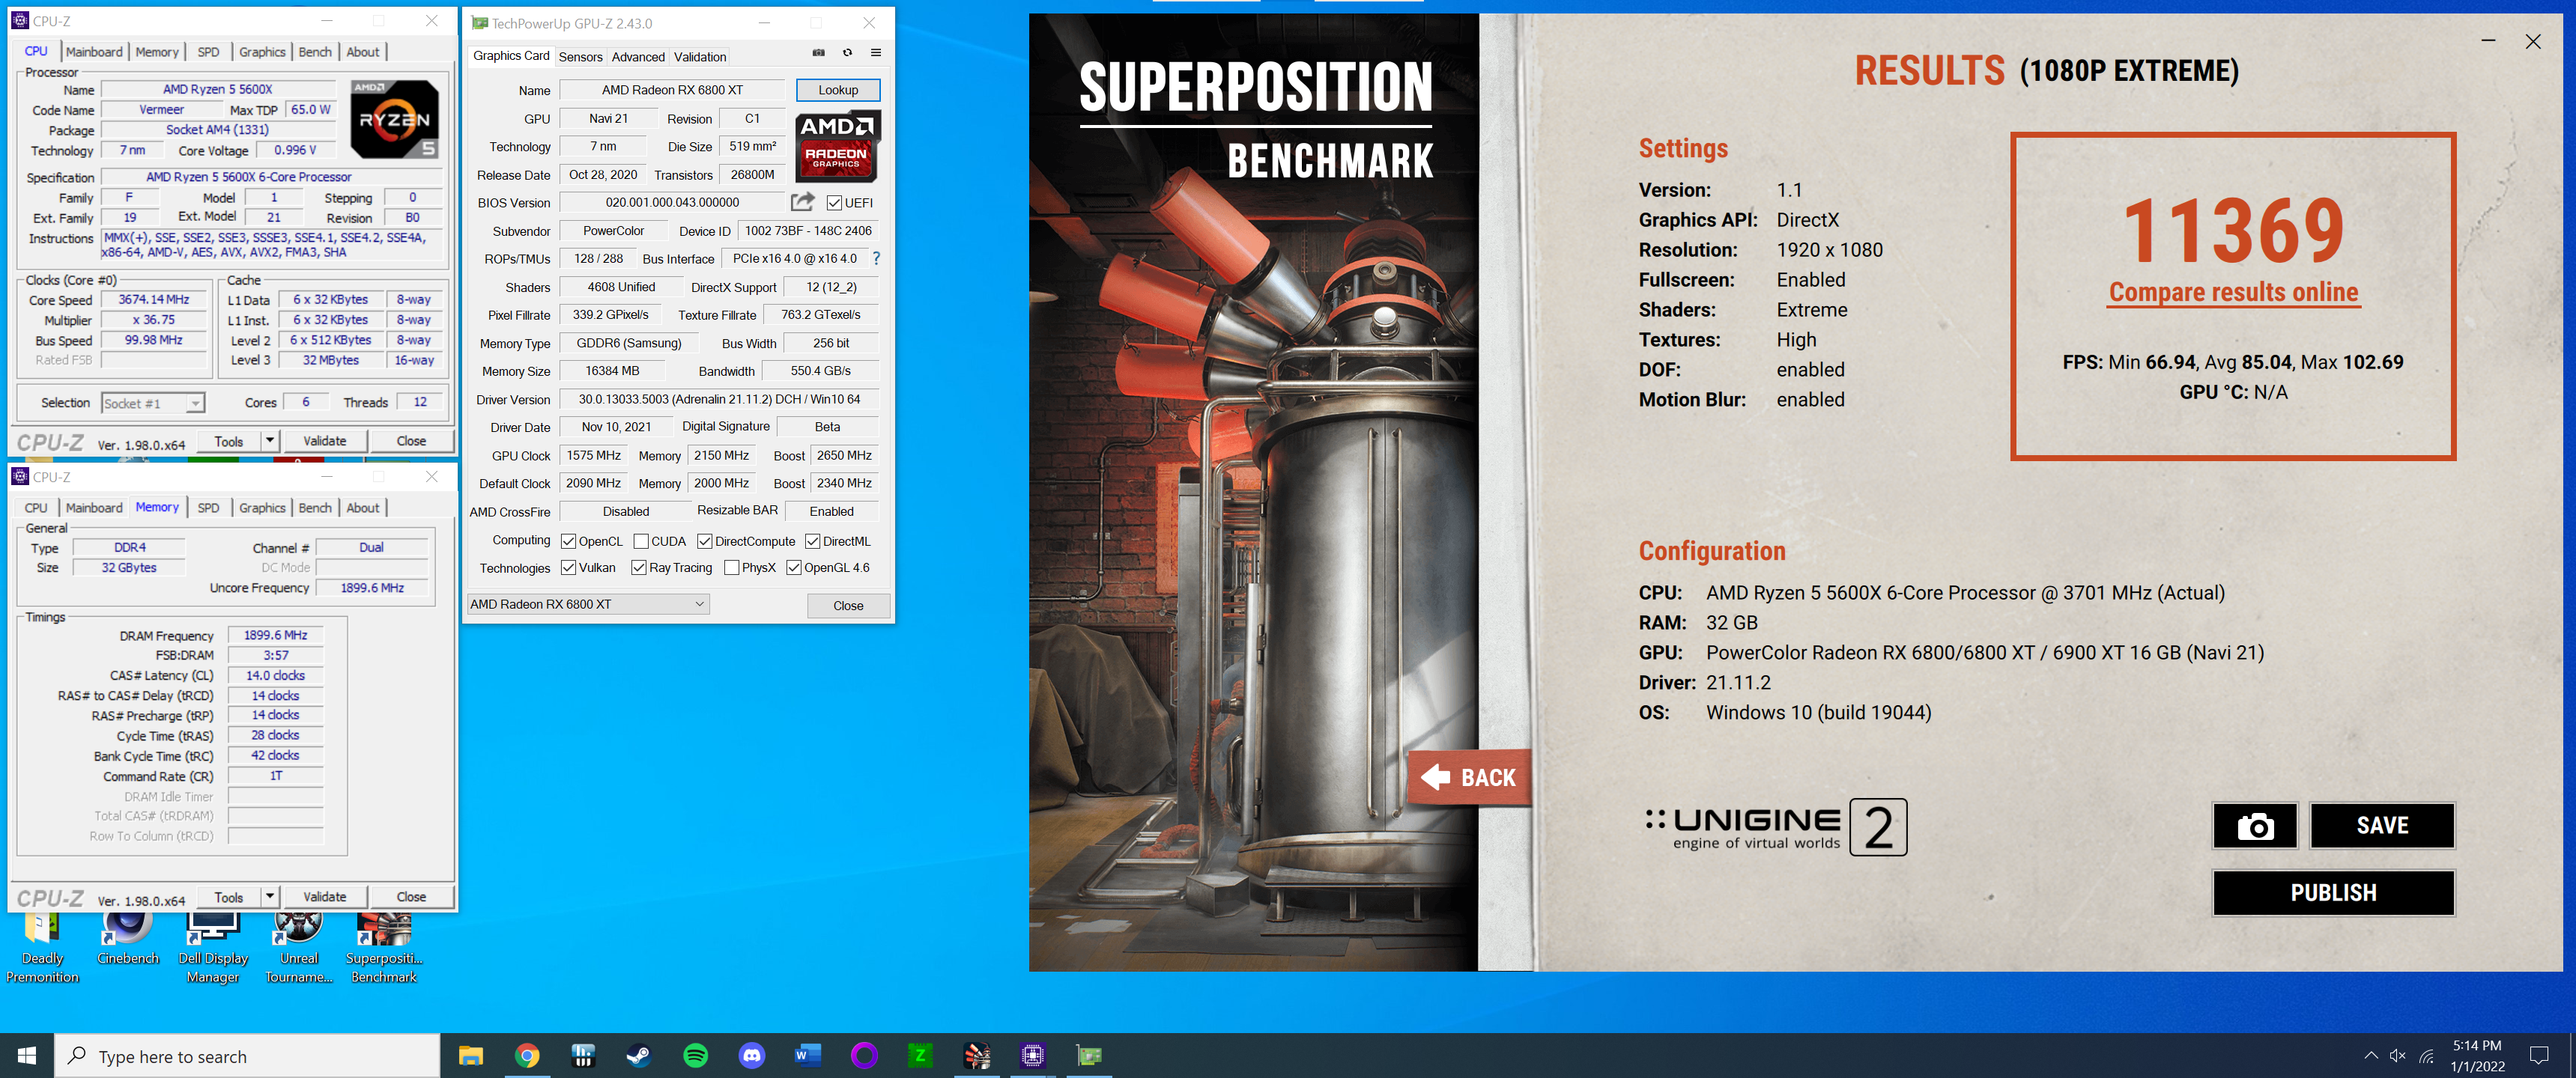Click the score 11369 in Superposition results
Screen dimensions: 2576x1078
(x=2233, y=230)
